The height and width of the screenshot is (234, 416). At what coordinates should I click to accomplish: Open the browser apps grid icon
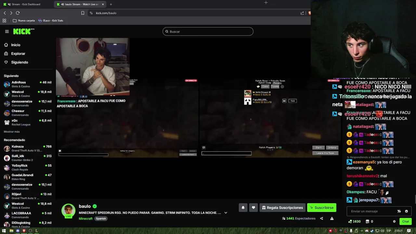click(x=4, y=20)
